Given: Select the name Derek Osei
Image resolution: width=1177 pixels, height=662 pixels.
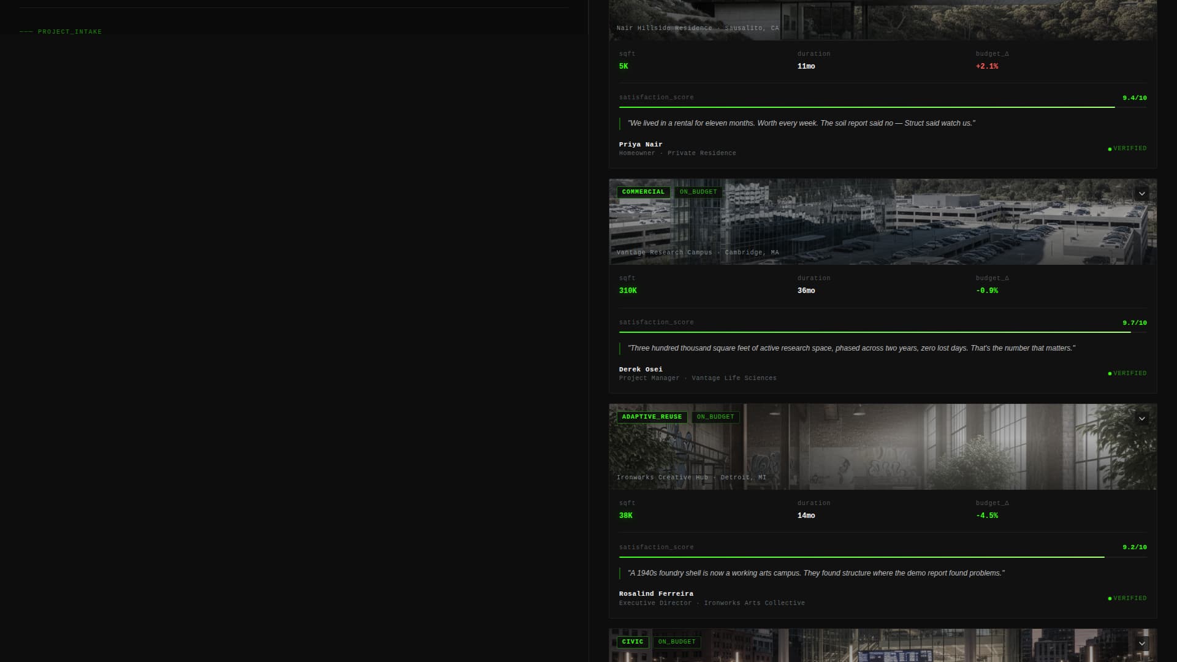Looking at the screenshot, I should (641, 370).
